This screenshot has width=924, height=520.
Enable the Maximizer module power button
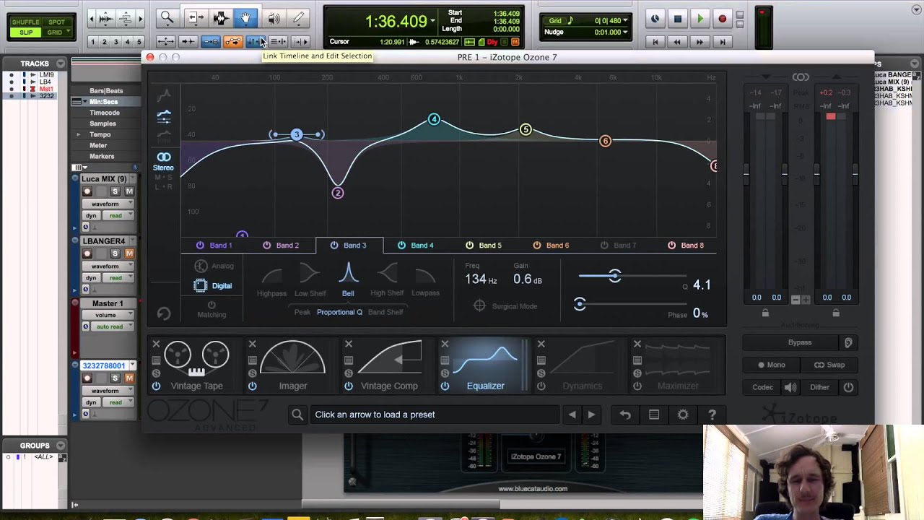pos(637,386)
